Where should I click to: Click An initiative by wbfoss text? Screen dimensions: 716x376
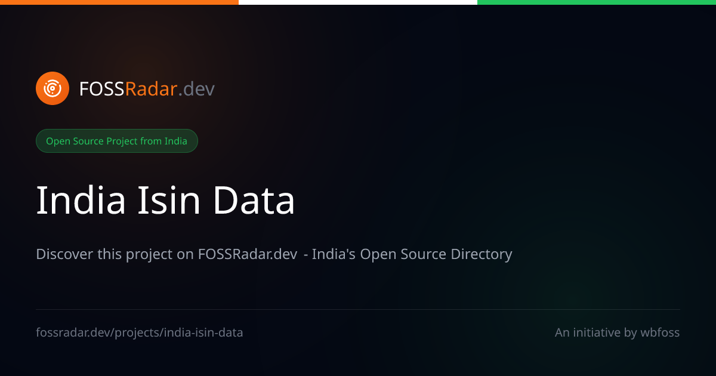tap(617, 332)
